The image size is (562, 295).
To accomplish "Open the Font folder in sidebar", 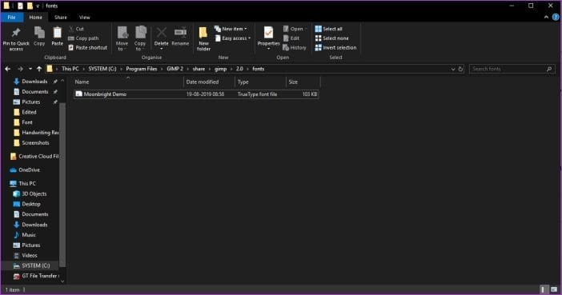I will [x=27, y=122].
